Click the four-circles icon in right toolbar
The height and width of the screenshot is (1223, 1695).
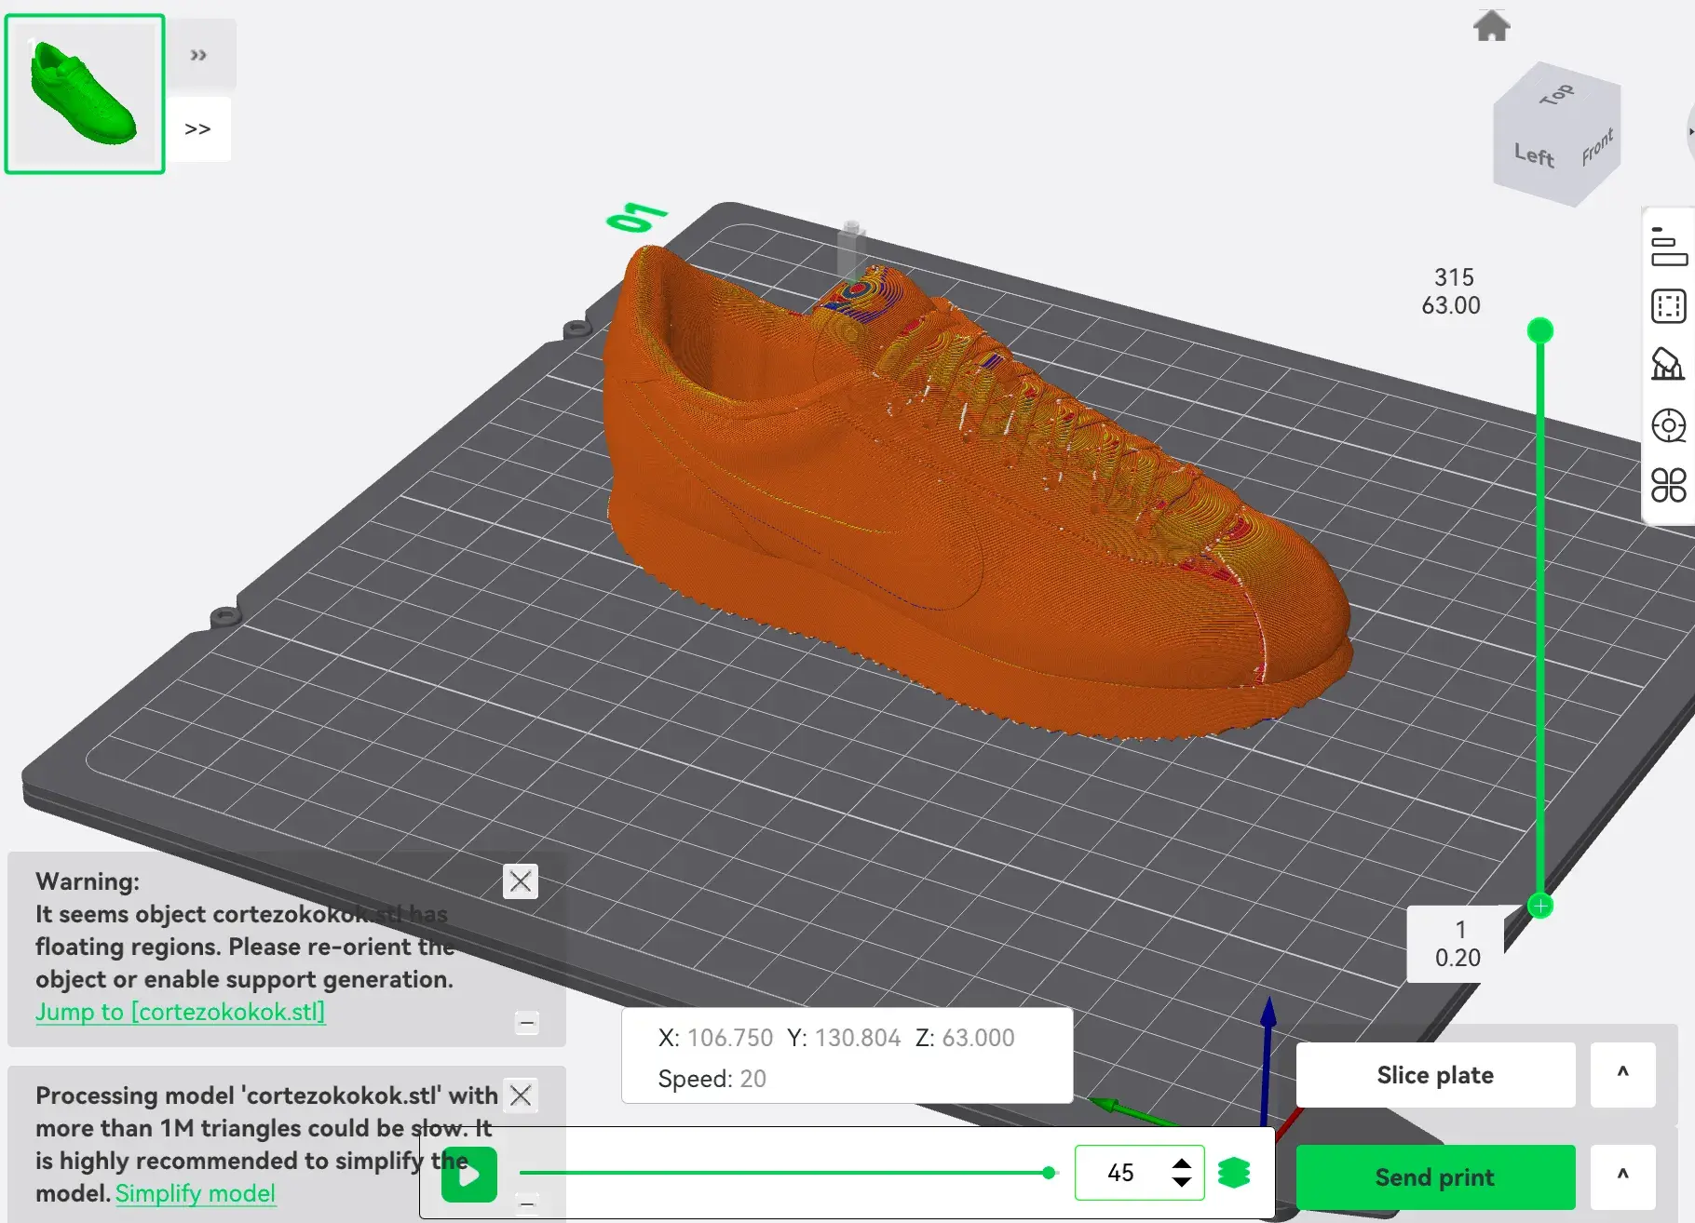click(x=1668, y=485)
